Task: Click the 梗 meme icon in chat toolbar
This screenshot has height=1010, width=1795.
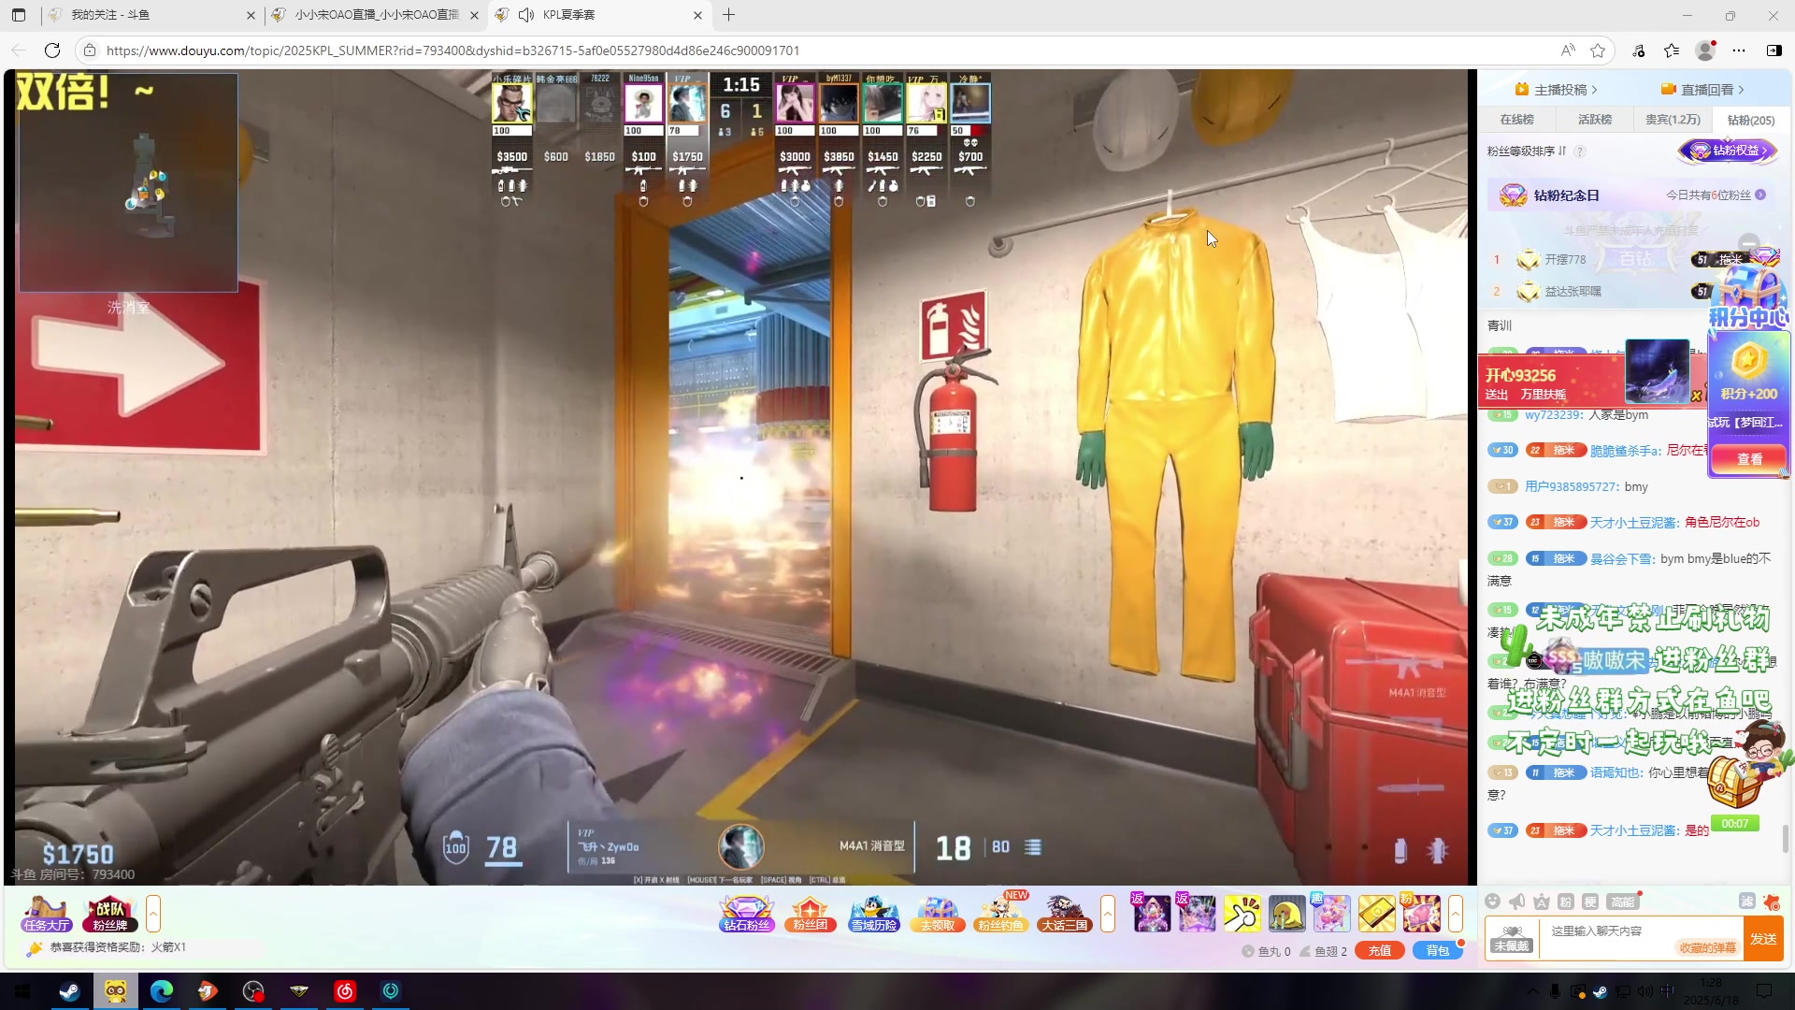Action: [x=1590, y=902]
